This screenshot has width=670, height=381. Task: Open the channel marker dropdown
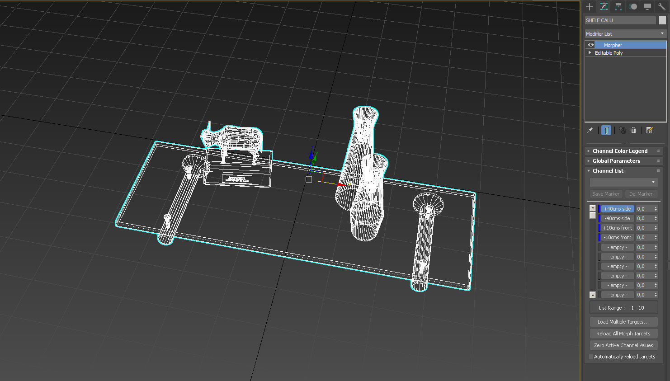tap(623, 182)
